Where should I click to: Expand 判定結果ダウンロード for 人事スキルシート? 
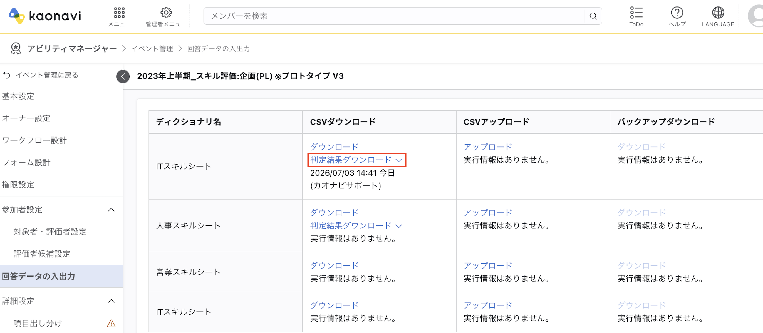(x=356, y=225)
